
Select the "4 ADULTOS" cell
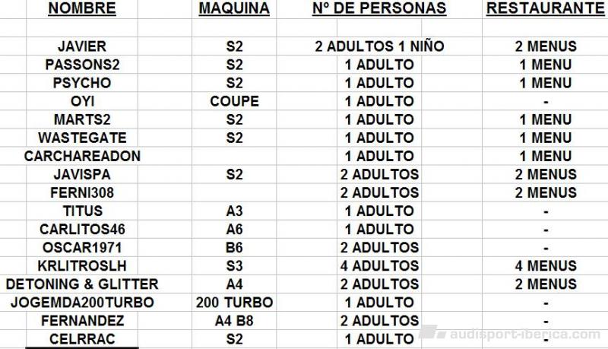tap(379, 265)
